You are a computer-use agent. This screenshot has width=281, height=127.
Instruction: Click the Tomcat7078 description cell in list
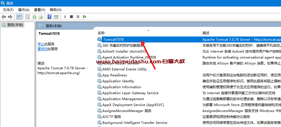[x=241, y=40]
